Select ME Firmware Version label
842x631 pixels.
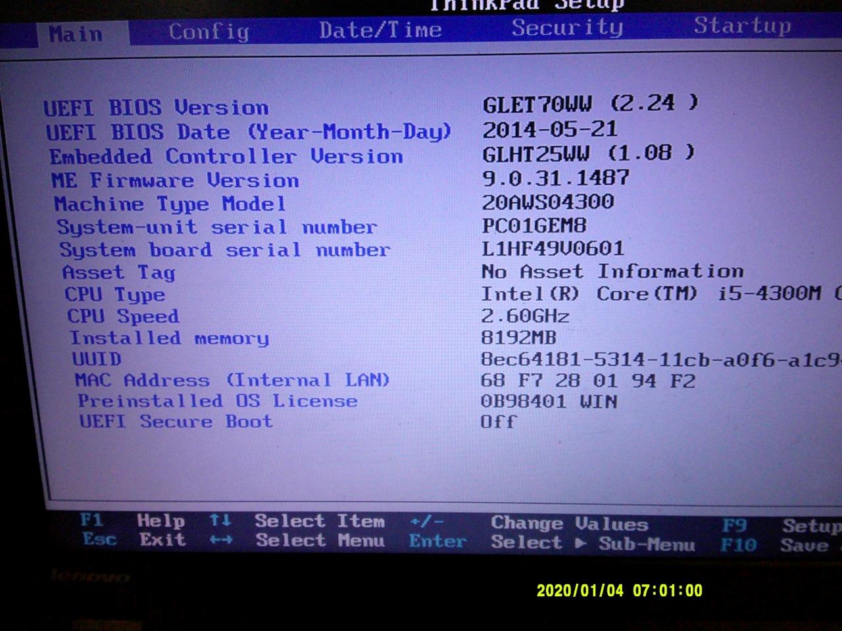pos(175,180)
